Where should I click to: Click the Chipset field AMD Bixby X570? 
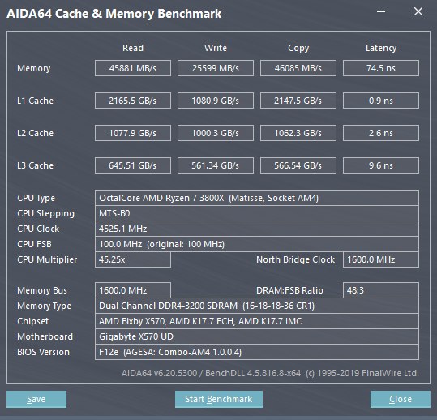click(257, 321)
